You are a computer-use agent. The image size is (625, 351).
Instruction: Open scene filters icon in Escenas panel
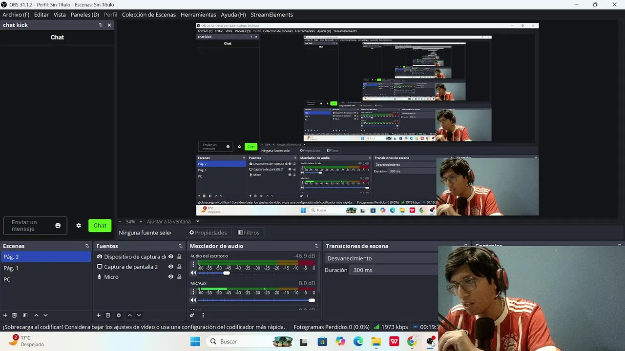(25, 315)
